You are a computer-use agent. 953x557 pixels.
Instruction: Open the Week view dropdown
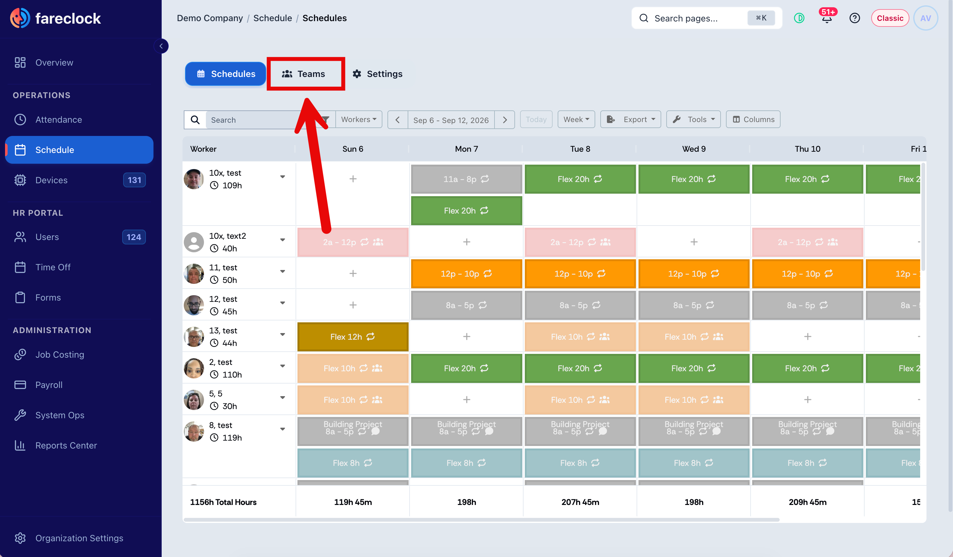576,119
